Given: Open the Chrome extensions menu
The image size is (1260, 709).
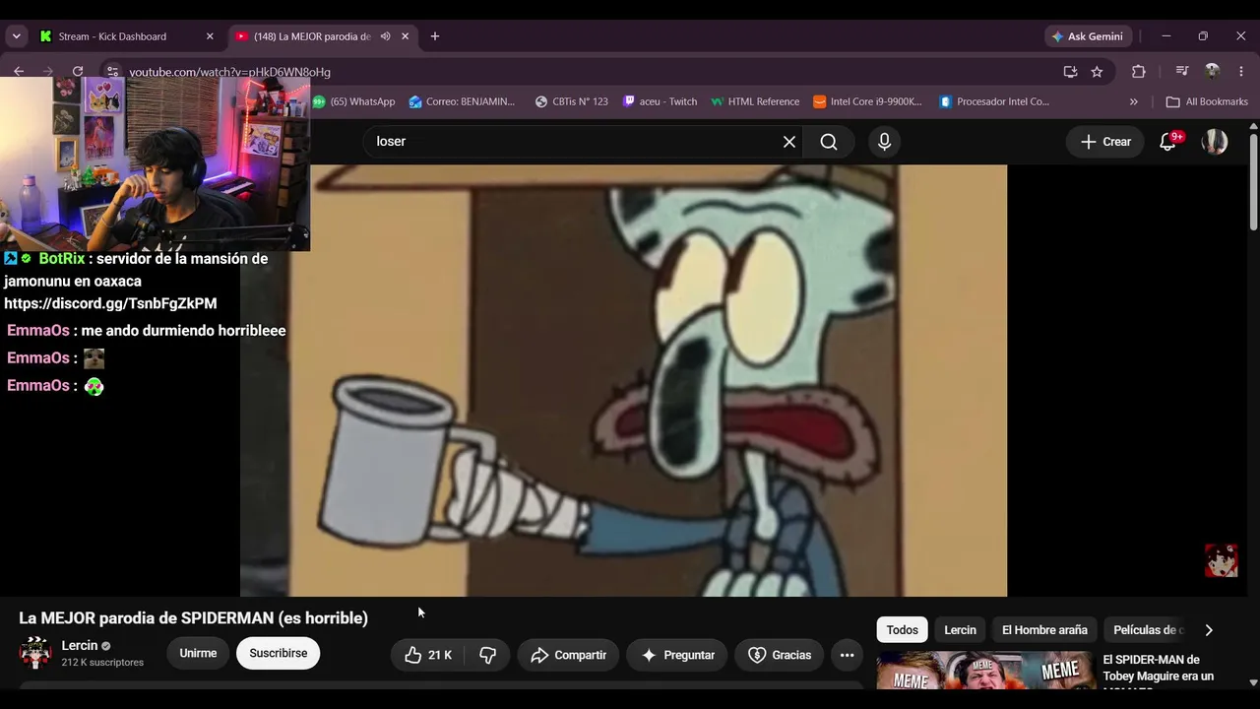Looking at the screenshot, I should pos(1139,72).
